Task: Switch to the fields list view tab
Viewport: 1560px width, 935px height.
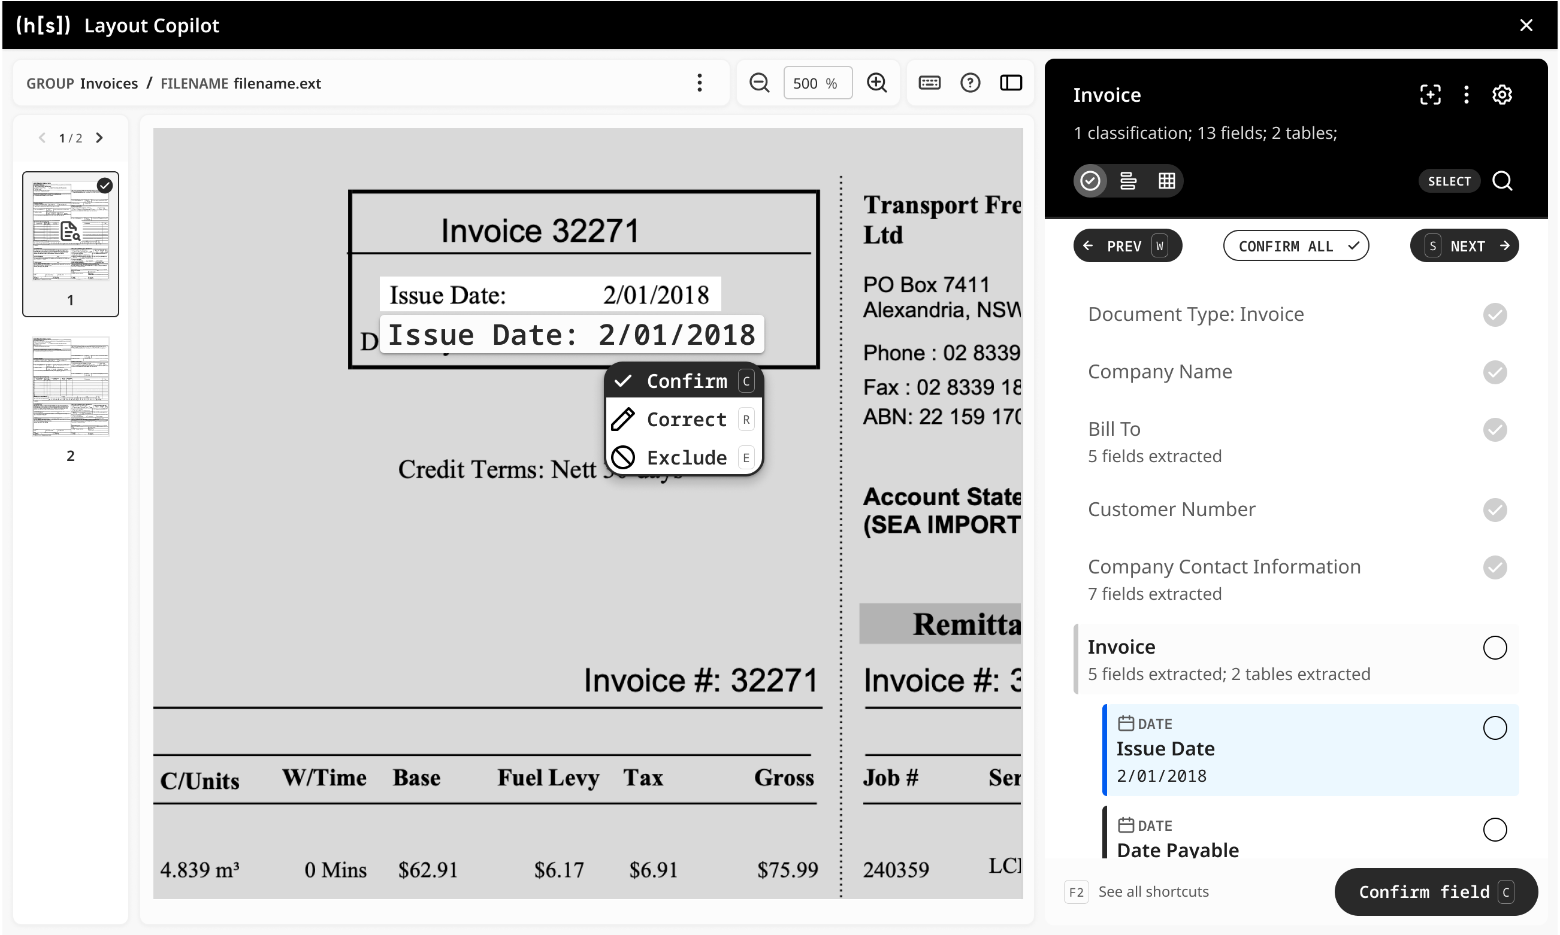Action: click(x=1128, y=181)
